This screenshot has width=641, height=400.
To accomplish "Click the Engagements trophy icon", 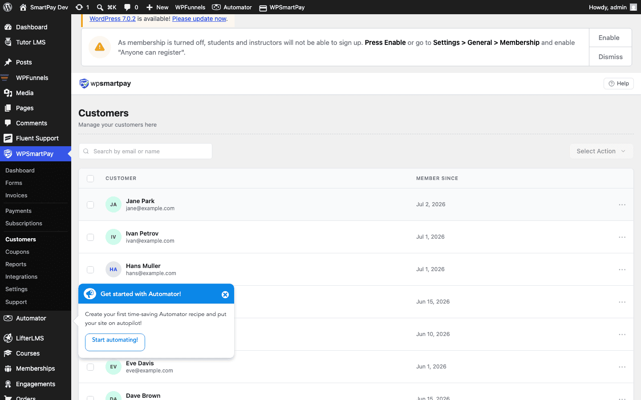I will pos(8,384).
